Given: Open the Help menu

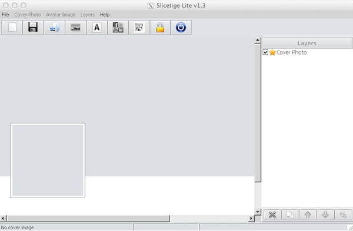Looking at the screenshot, I should pyautogui.click(x=105, y=15).
